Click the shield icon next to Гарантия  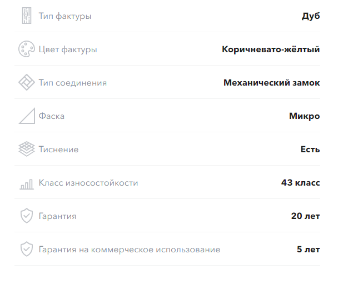27,216
